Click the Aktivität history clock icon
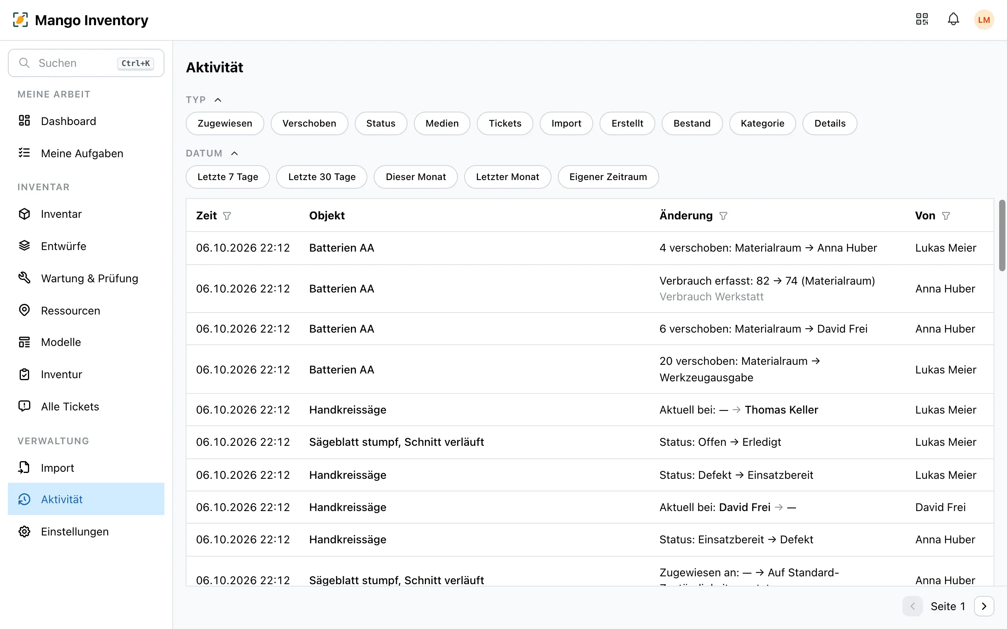Viewport: 1007px width, 629px height. pyautogui.click(x=24, y=499)
